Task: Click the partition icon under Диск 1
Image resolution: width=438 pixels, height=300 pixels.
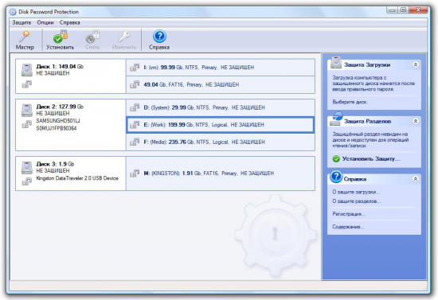Action: coord(27,84)
